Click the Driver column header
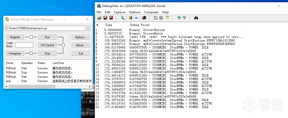 point(12,63)
